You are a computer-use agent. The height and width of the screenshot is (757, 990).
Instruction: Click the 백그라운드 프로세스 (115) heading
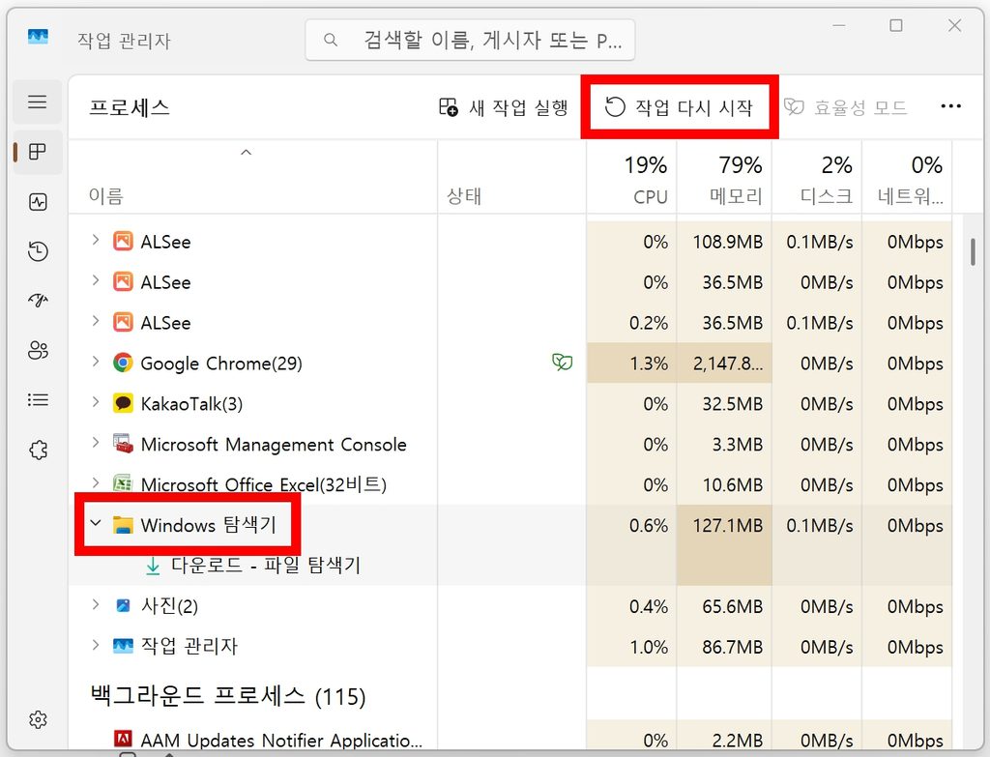click(x=228, y=696)
